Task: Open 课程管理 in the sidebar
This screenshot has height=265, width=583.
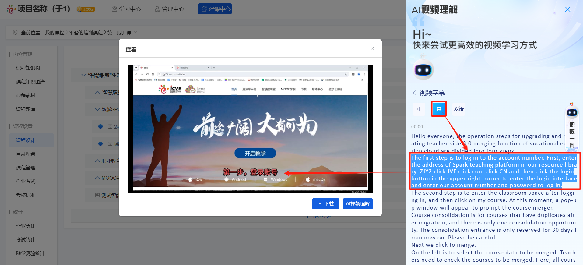Action: click(x=26, y=168)
